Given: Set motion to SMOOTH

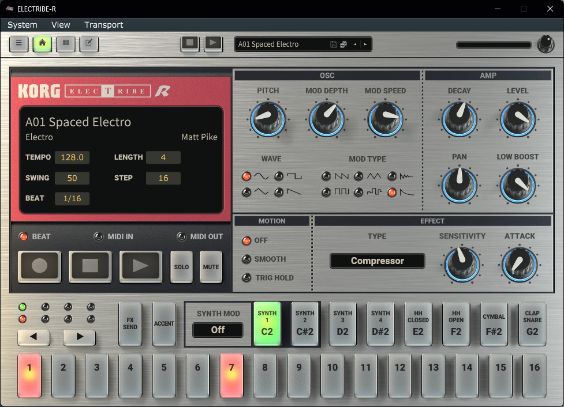Looking at the screenshot, I should (x=246, y=259).
